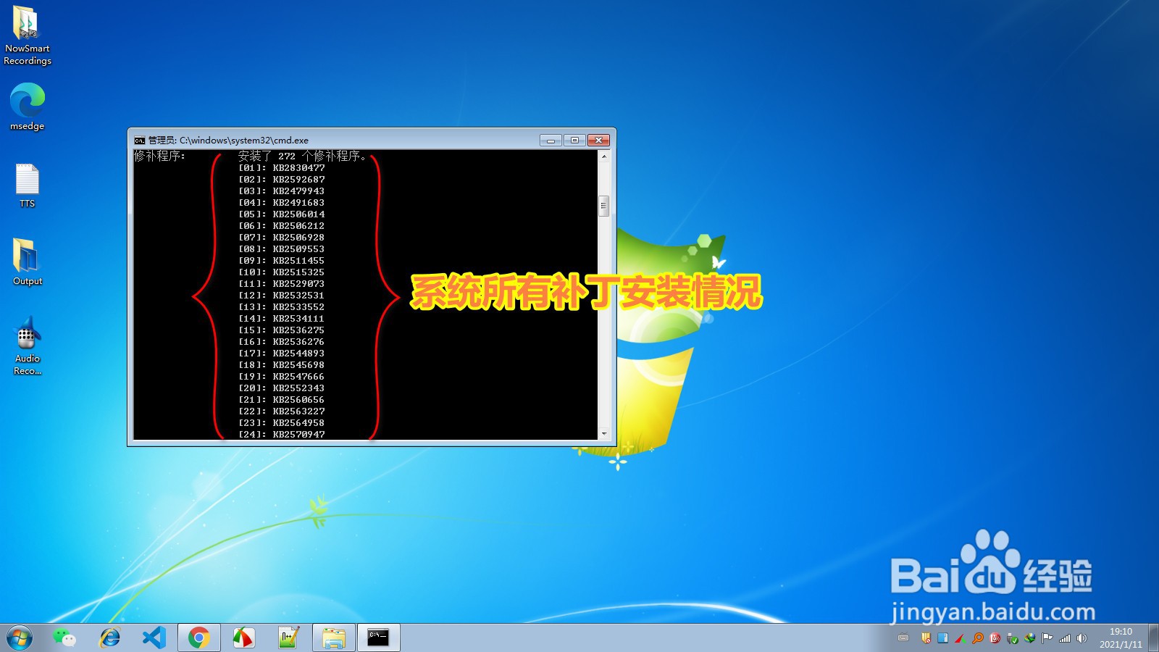This screenshot has width=1159, height=652.
Task: Click the line [08]: KB2509553
Action: tap(282, 249)
